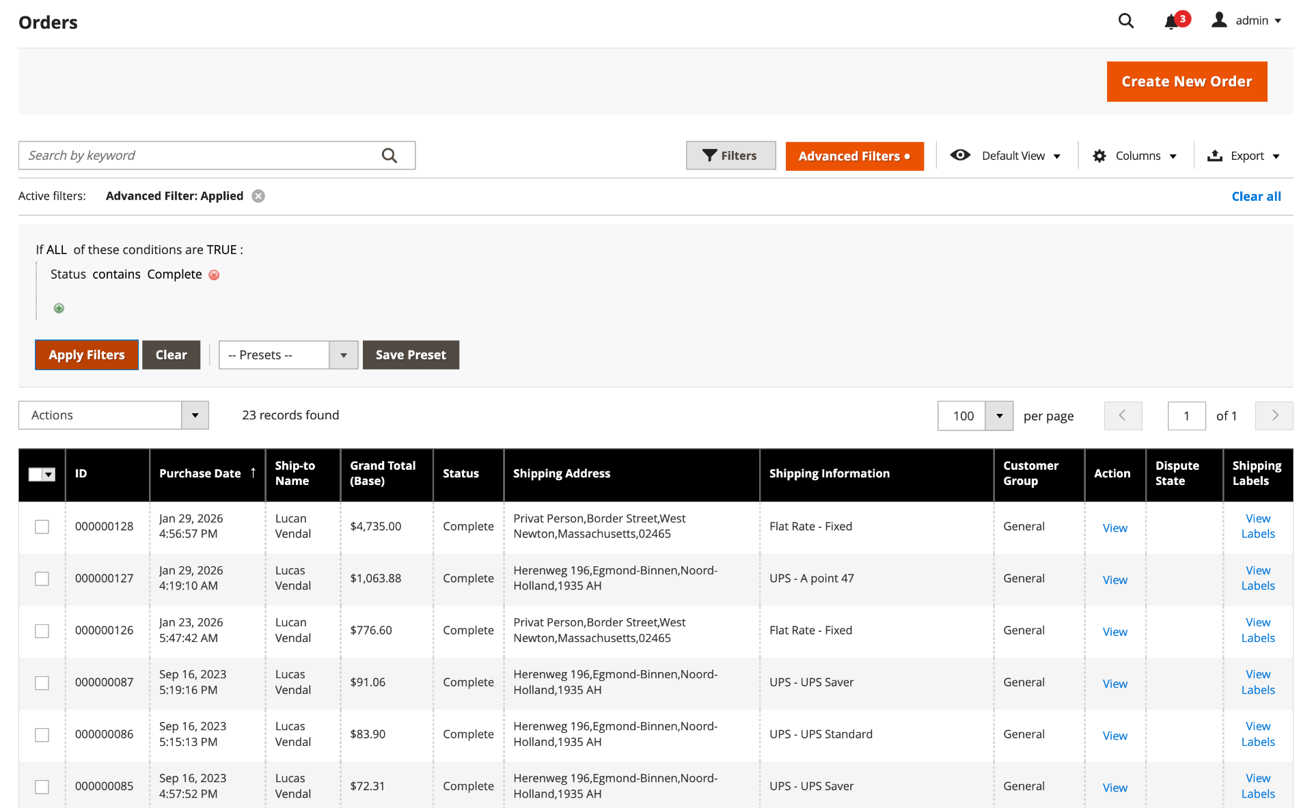Image resolution: width=1312 pixels, height=808 pixels.
Task: Click the current page number field
Action: pos(1186,416)
